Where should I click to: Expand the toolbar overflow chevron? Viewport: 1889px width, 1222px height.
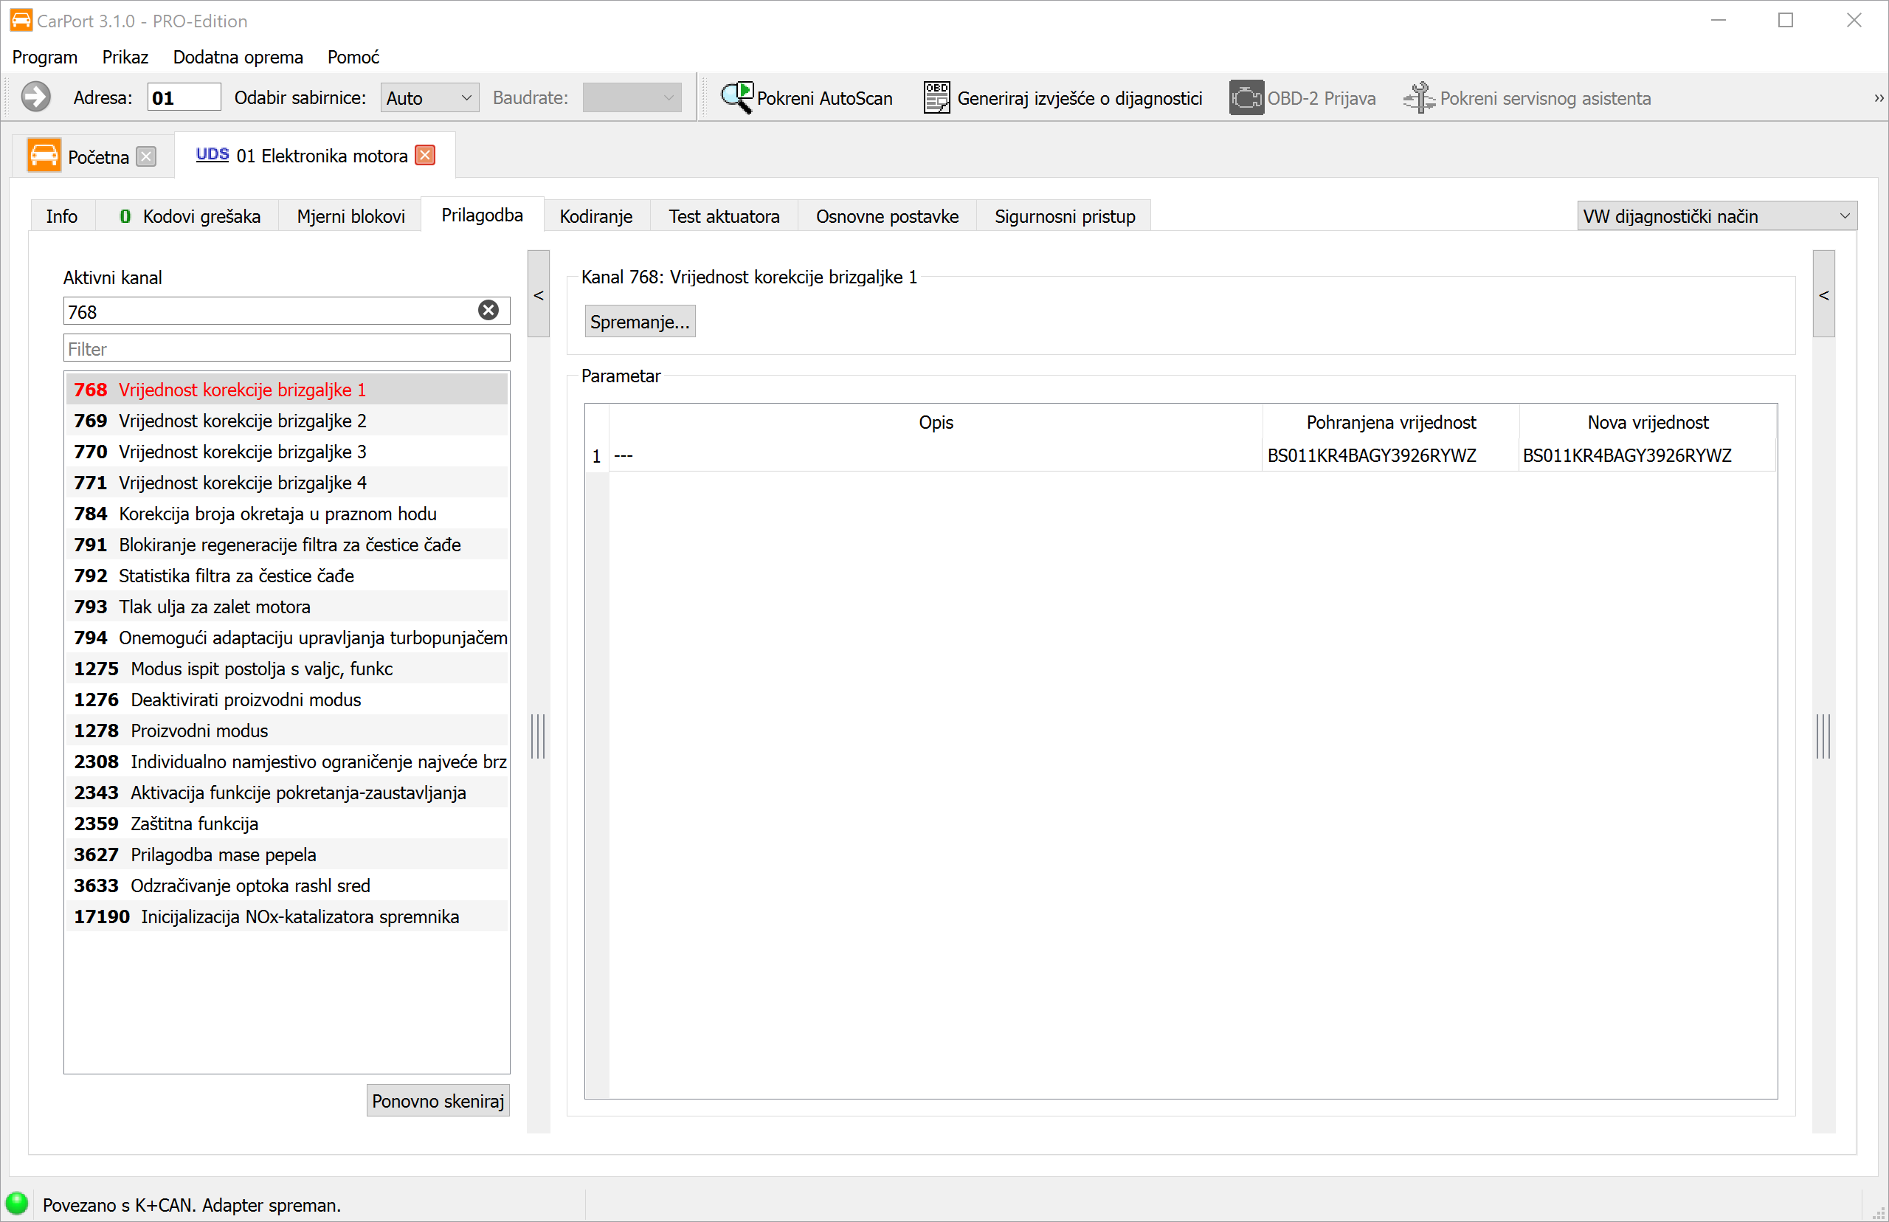(1878, 98)
